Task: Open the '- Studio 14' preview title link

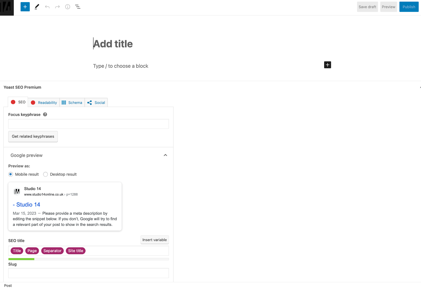Action: (x=26, y=204)
